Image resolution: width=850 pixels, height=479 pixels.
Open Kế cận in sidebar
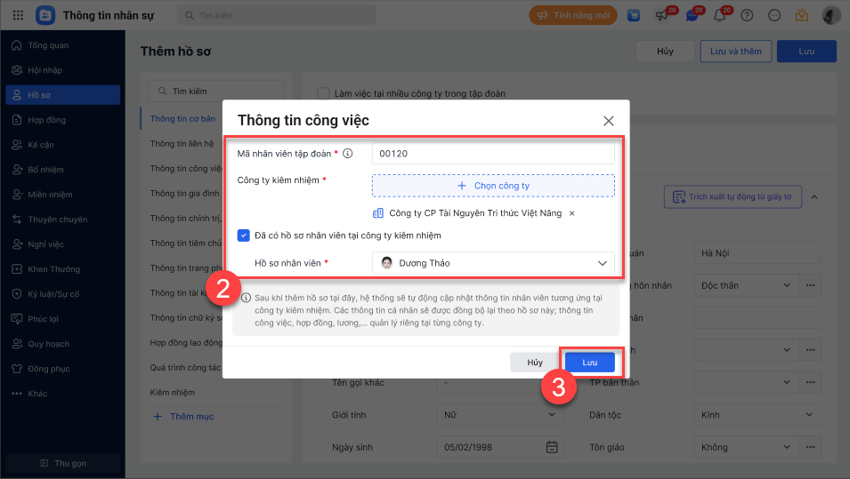pyautogui.click(x=63, y=145)
